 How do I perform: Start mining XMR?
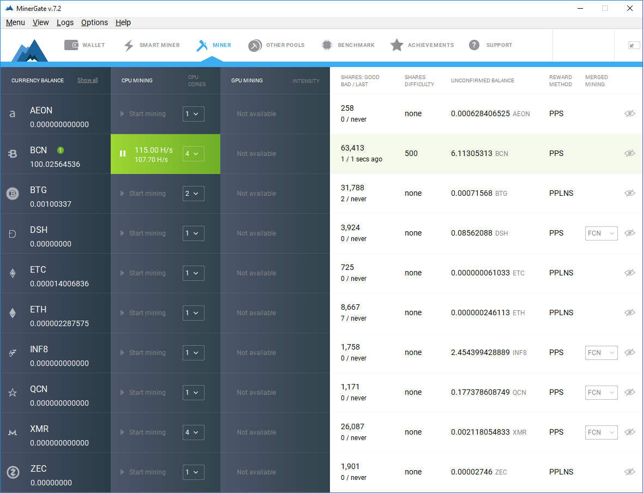[143, 432]
